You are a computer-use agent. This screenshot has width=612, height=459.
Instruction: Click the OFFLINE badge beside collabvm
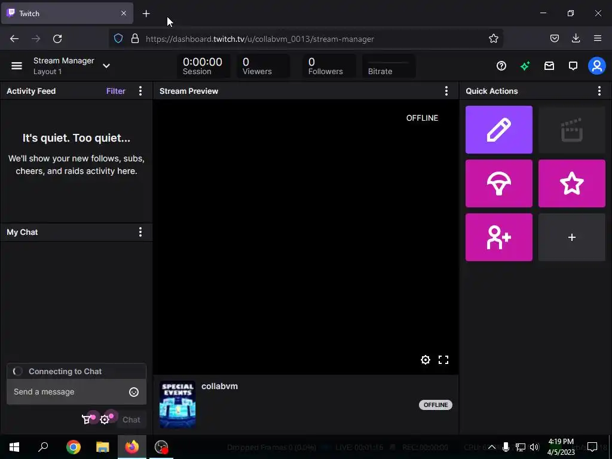point(436,405)
